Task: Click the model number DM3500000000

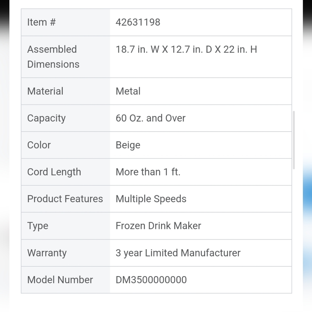Action: tap(151, 280)
